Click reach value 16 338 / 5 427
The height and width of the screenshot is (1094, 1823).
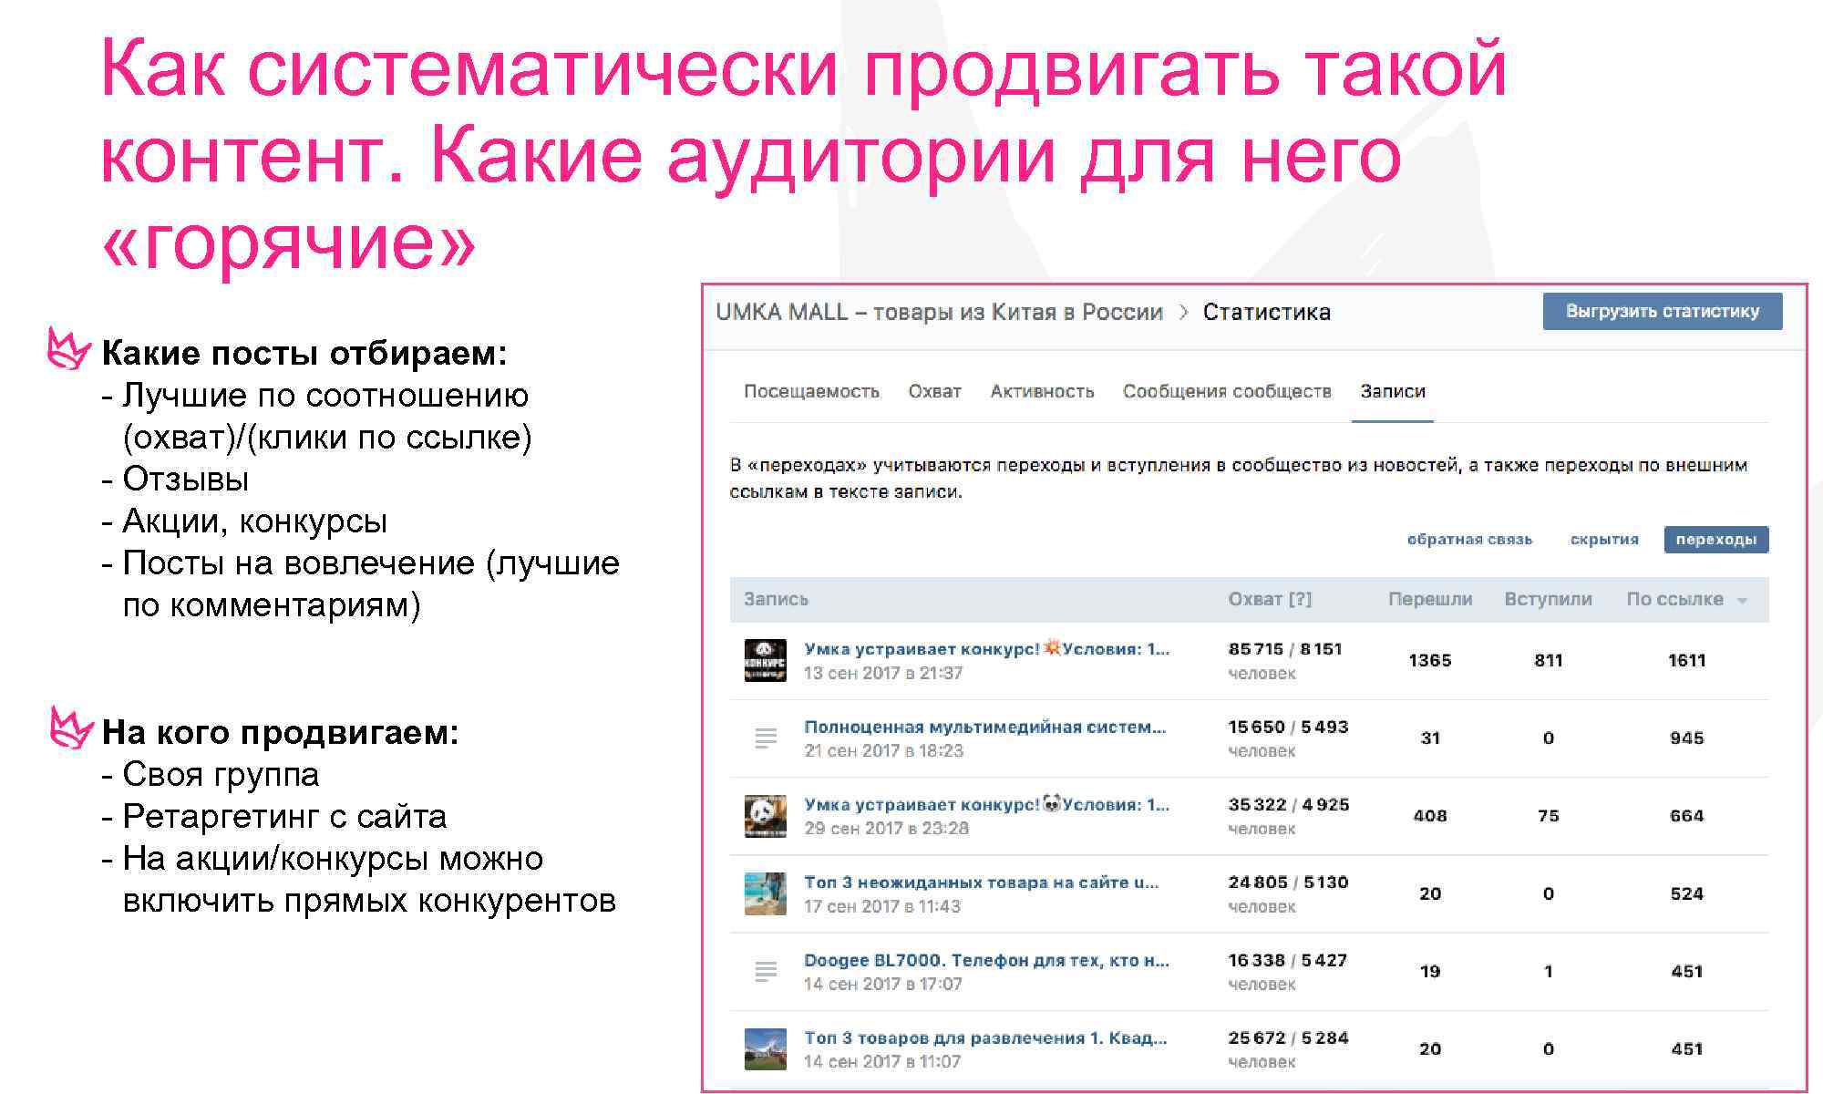coord(1287,961)
